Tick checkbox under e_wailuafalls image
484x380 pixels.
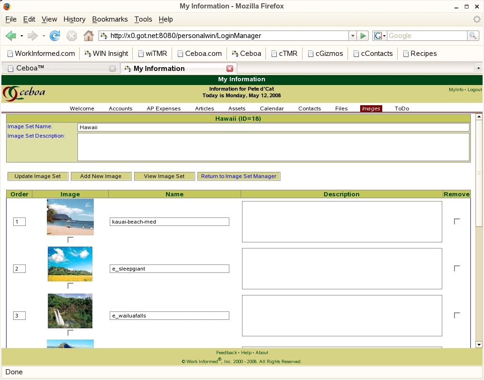(70, 333)
